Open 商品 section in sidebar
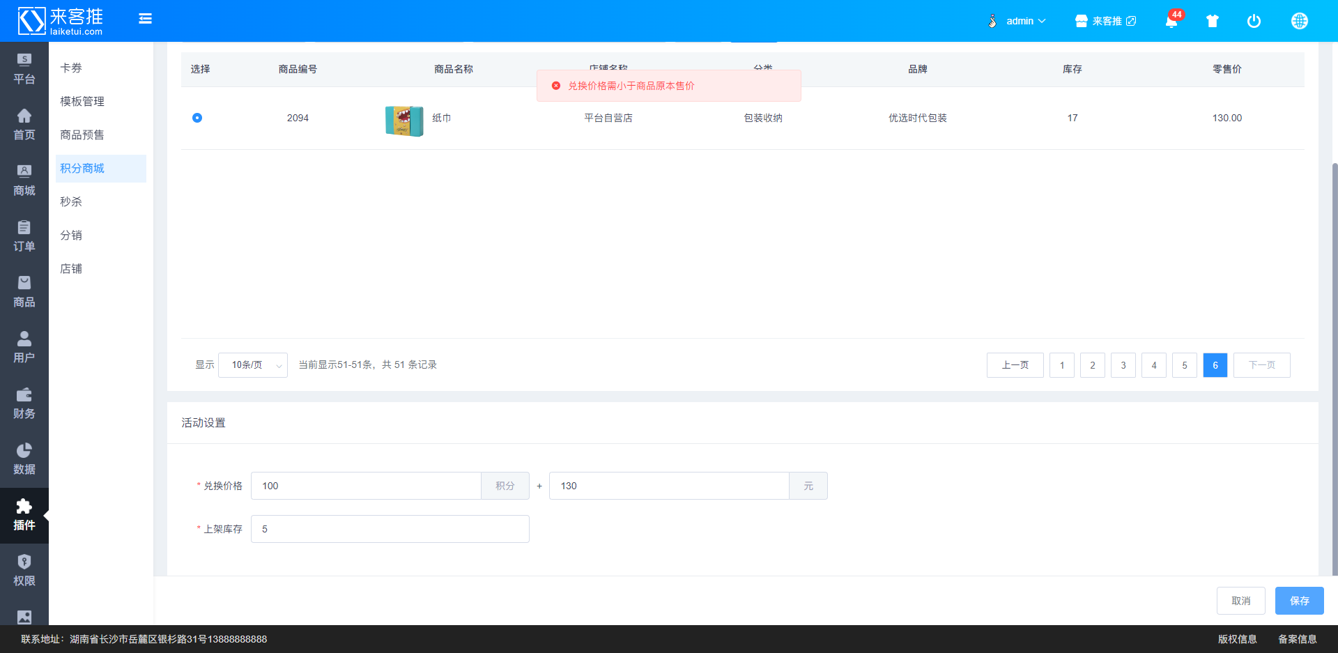This screenshot has width=1338, height=653. 24,292
